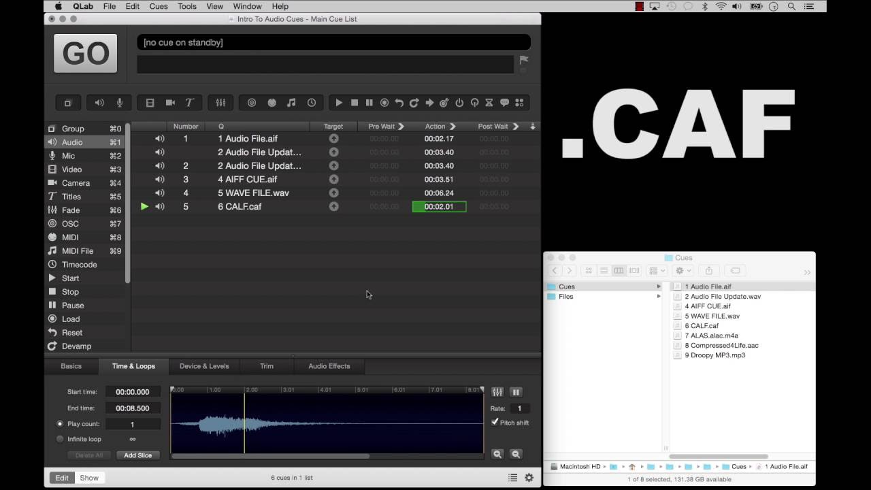871x490 pixels.
Task: Click the clock Timecode toolbar icon
Action: point(312,103)
